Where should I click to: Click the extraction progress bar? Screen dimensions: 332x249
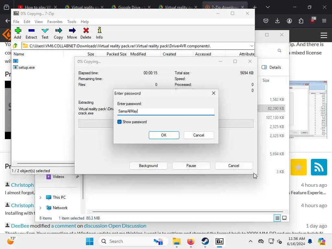click(x=166, y=124)
